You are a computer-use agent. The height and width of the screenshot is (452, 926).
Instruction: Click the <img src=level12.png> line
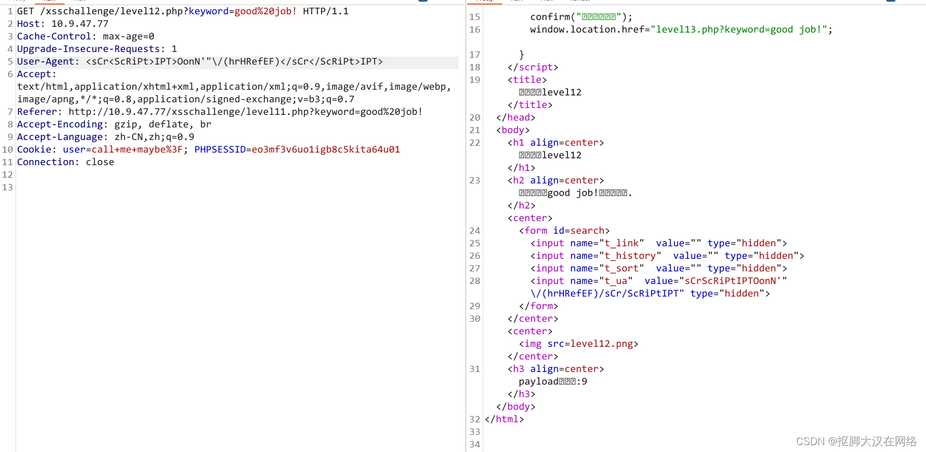point(578,344)
